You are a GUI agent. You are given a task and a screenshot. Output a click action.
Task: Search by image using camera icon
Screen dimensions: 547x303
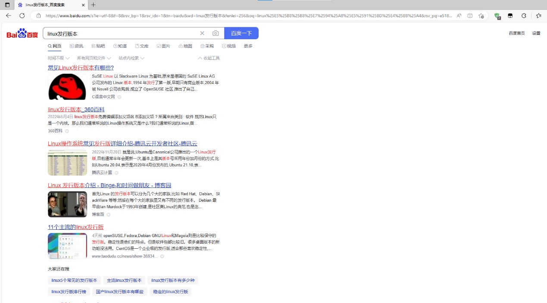point(216,33)
